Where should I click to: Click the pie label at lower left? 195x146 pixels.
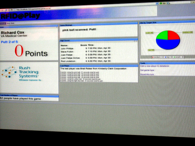pos(151,50)
